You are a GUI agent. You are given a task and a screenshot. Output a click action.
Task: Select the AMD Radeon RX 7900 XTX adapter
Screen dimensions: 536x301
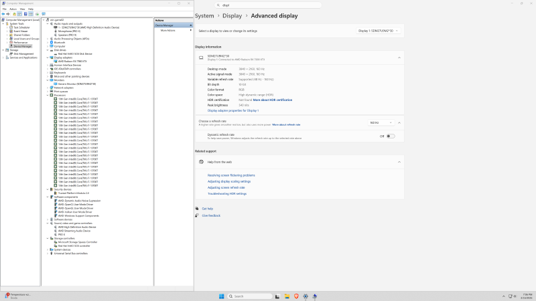tap(72, 61)
